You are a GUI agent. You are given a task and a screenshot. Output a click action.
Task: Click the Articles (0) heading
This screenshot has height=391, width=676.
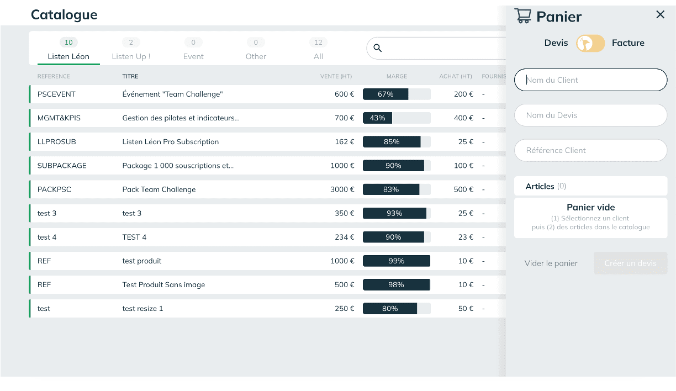tap(546, 186)
